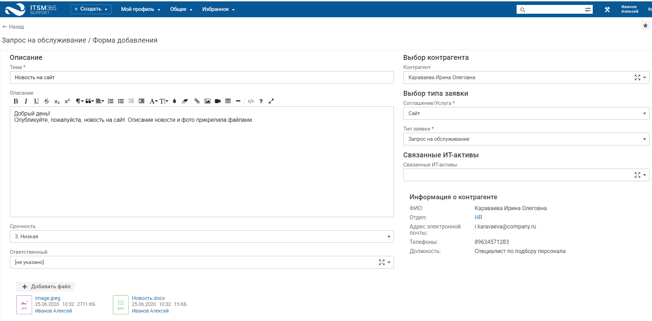Clear formatting with eraser icon
The height and width of the screenshot is (321, 652).
click(185, 101)
